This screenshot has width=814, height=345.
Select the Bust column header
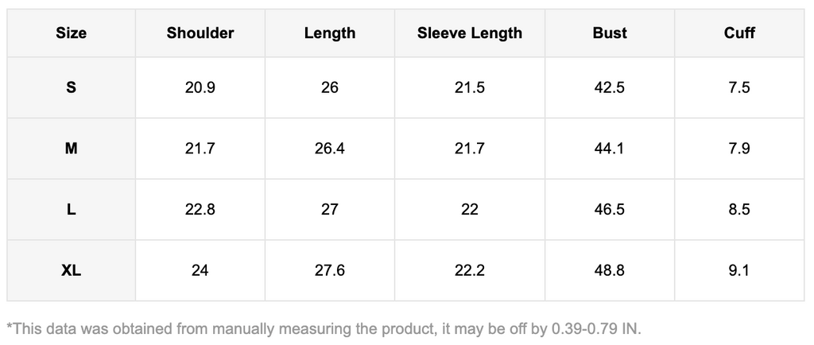click(x=610, y=33)
